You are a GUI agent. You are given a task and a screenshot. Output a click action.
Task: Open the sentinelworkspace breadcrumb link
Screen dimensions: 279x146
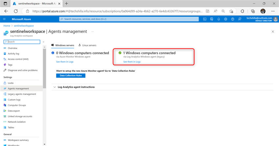[24, 26]
